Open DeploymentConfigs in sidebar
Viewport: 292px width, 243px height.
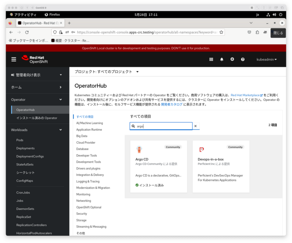(x=30, y=156)
